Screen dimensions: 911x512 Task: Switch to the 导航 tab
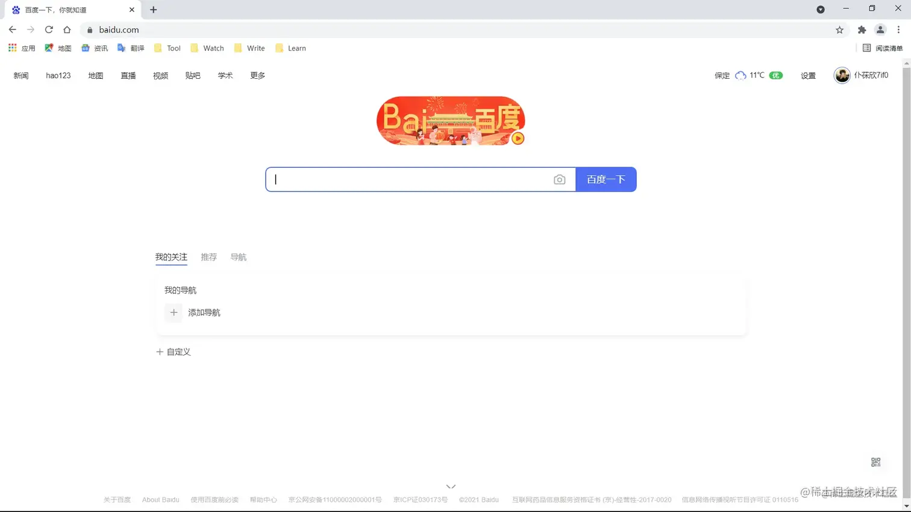tap(239, 257)
